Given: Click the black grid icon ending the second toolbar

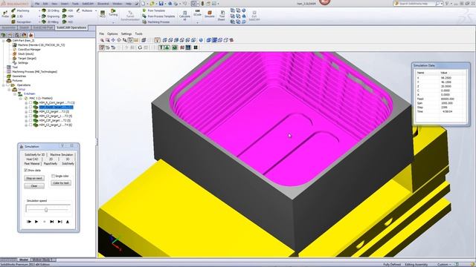Looking at the screenshot, I should [196, 47].
